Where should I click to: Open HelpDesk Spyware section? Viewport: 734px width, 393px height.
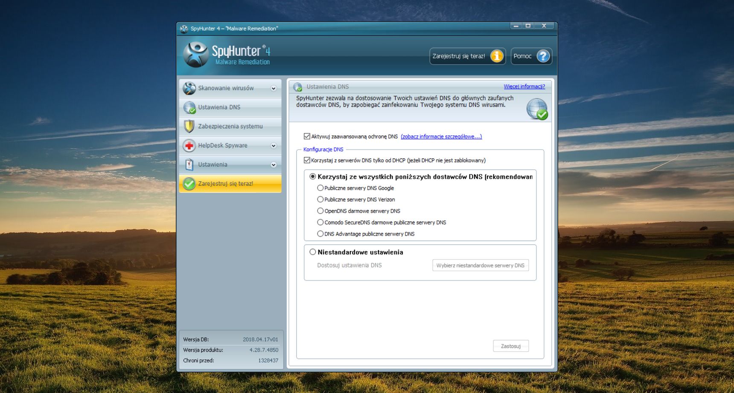(x=230, y=146)
